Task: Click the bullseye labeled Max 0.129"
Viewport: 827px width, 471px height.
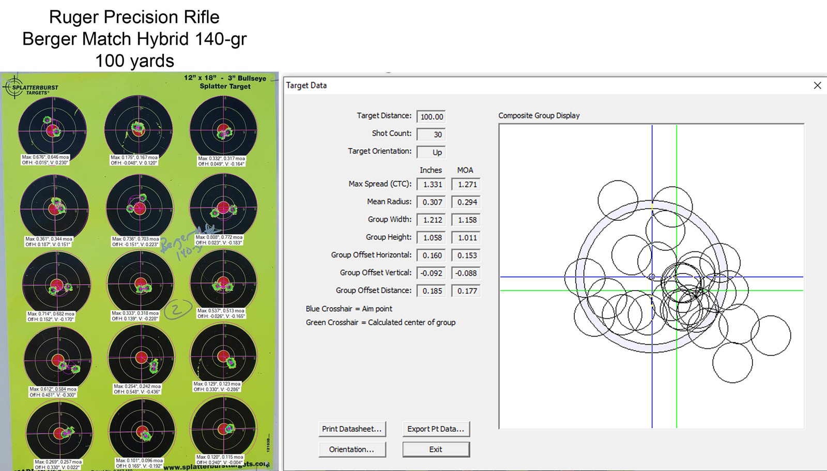Action: coord(224,356)
